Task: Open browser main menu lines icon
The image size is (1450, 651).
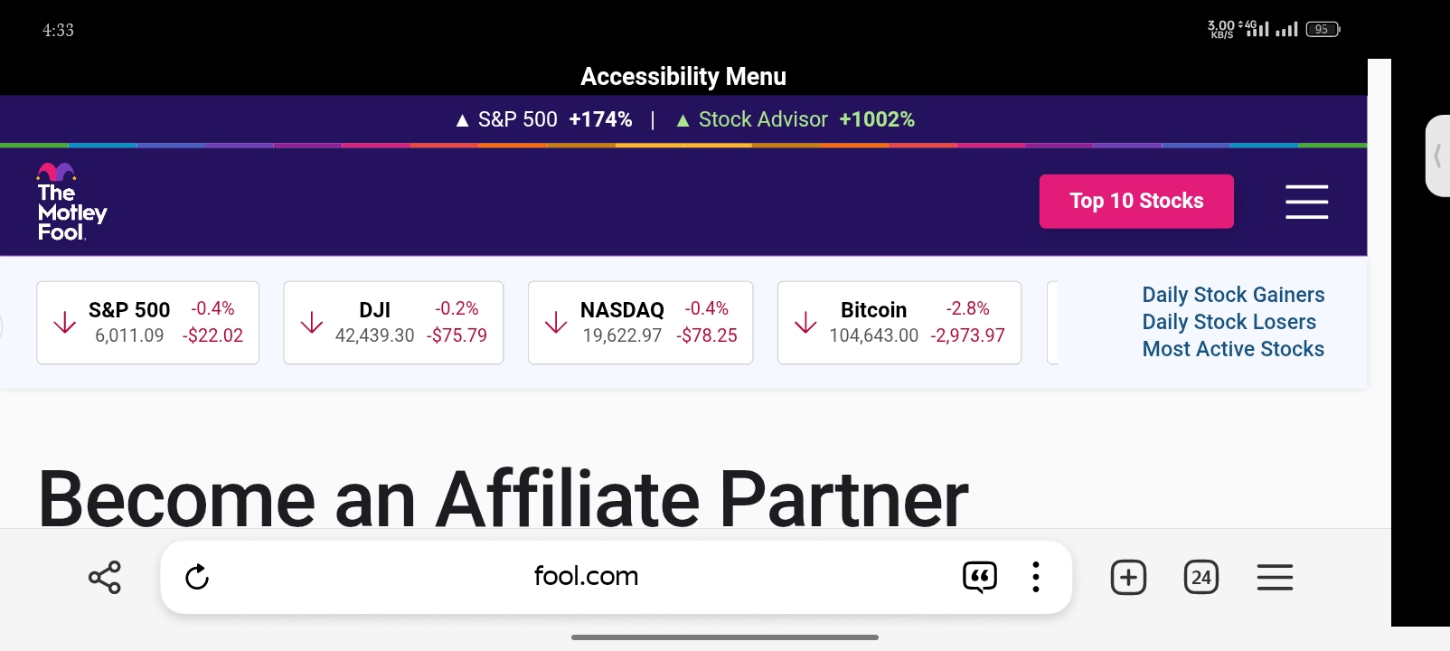Action: pos(1275,577)
